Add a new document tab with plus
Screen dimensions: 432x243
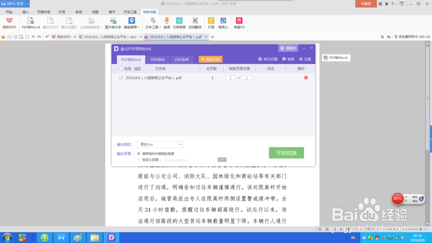point(213,37)
